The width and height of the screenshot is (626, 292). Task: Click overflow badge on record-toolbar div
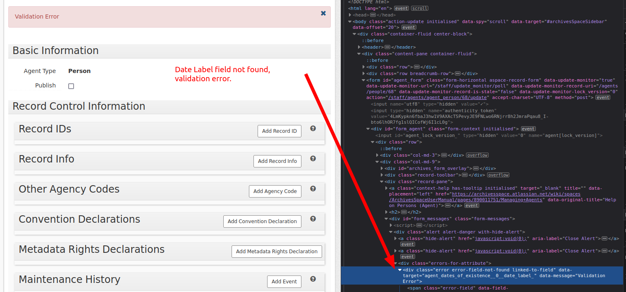tap(498, 175)
